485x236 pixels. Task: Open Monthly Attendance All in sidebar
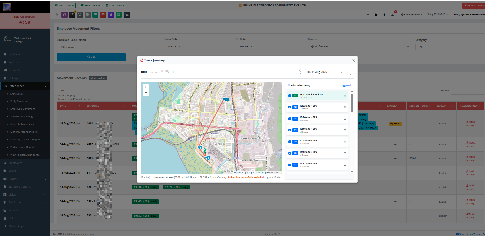point(24,132)
